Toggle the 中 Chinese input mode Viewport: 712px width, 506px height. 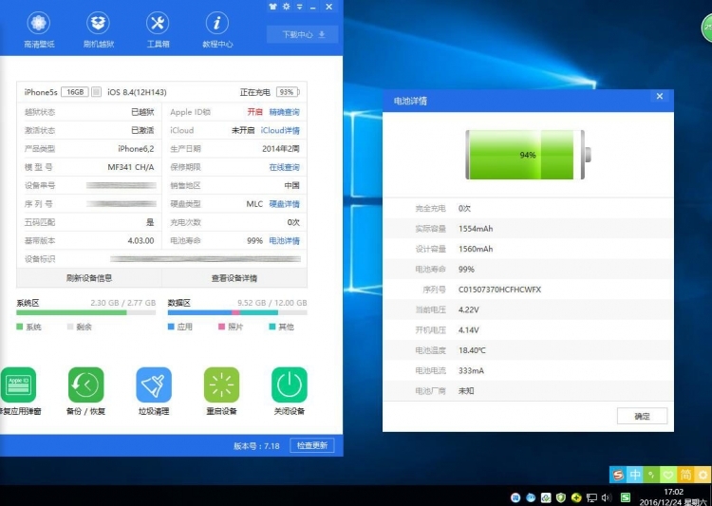[x=635, y=475]
